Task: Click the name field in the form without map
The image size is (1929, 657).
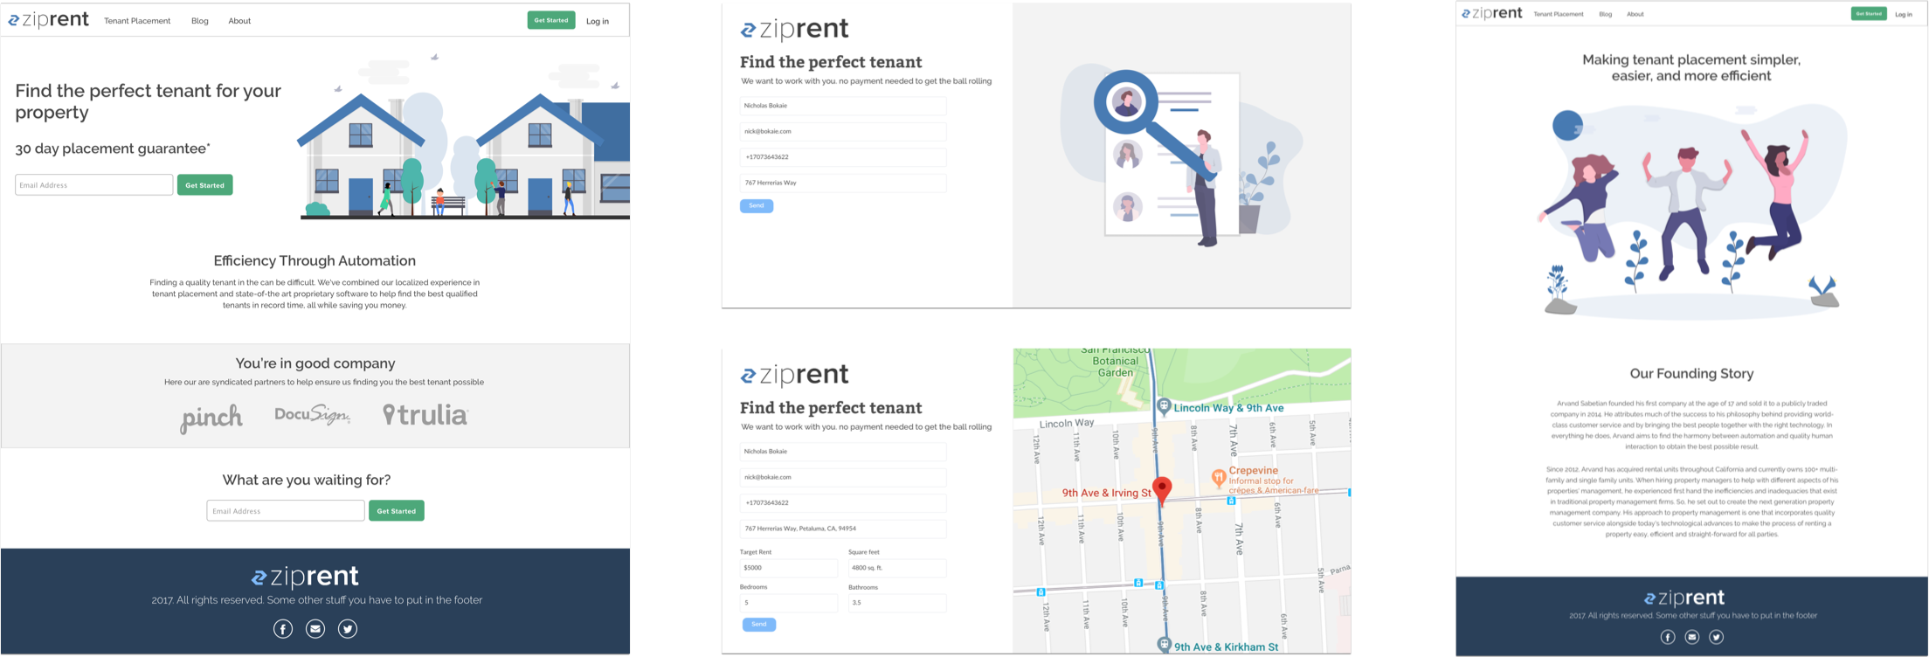Action: (x=843, y=106)
